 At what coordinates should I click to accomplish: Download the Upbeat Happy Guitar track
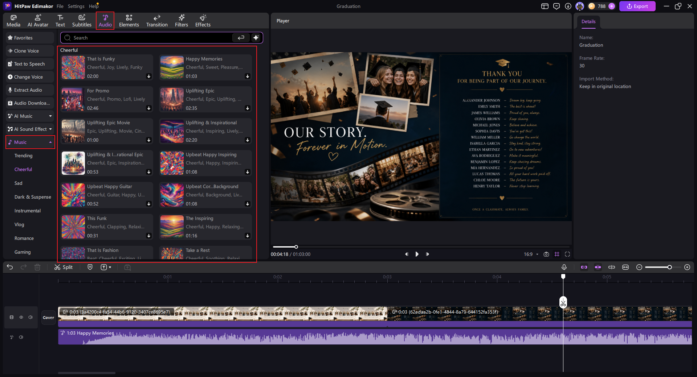(149, 204)
